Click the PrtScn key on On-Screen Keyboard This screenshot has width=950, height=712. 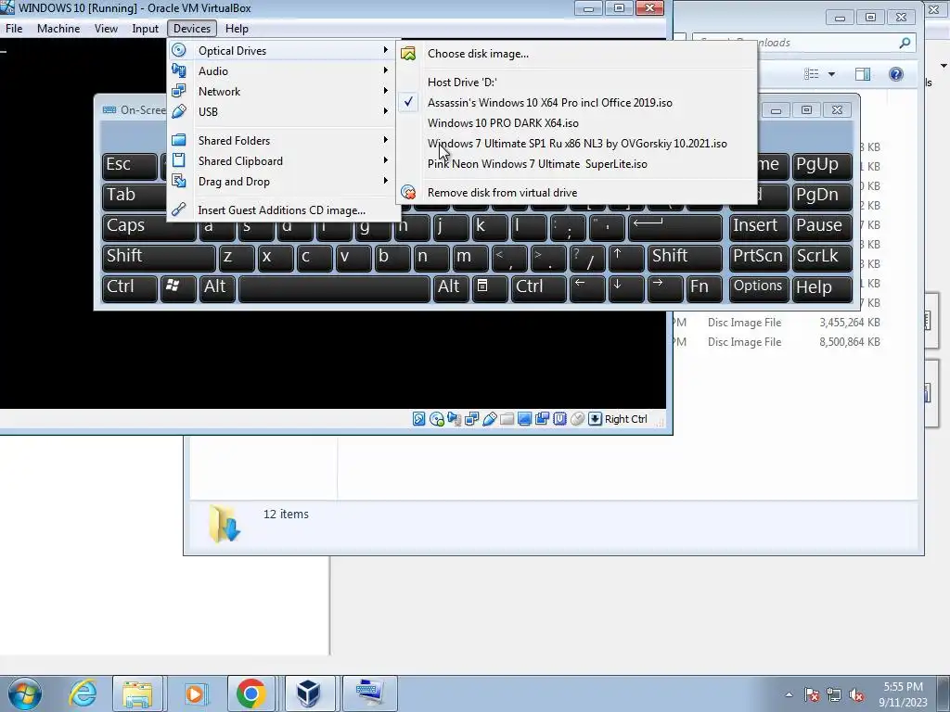pyautogui.click(x=759, y=258)
